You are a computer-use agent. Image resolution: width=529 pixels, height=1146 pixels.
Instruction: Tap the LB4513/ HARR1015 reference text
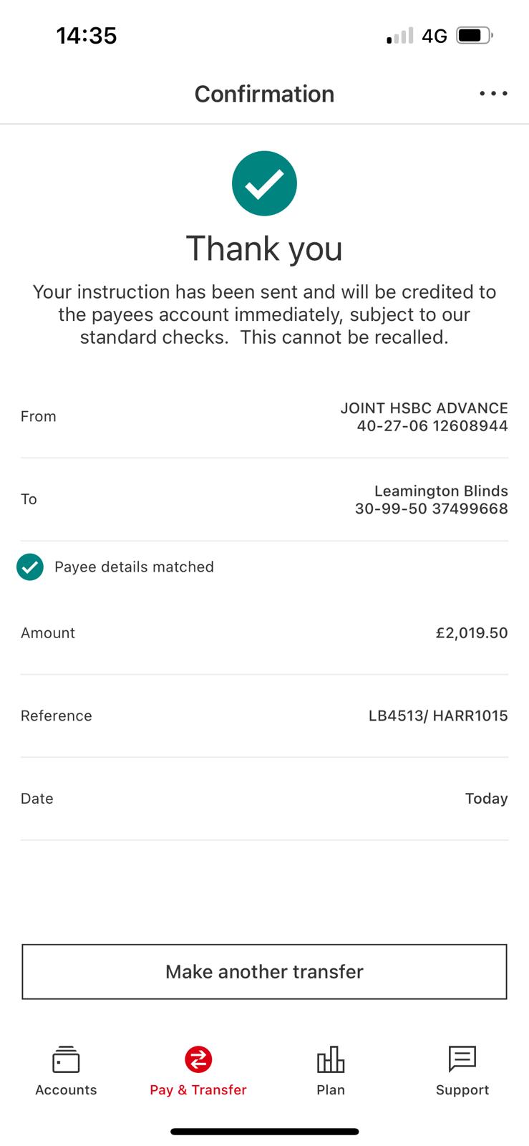point(438,716)
